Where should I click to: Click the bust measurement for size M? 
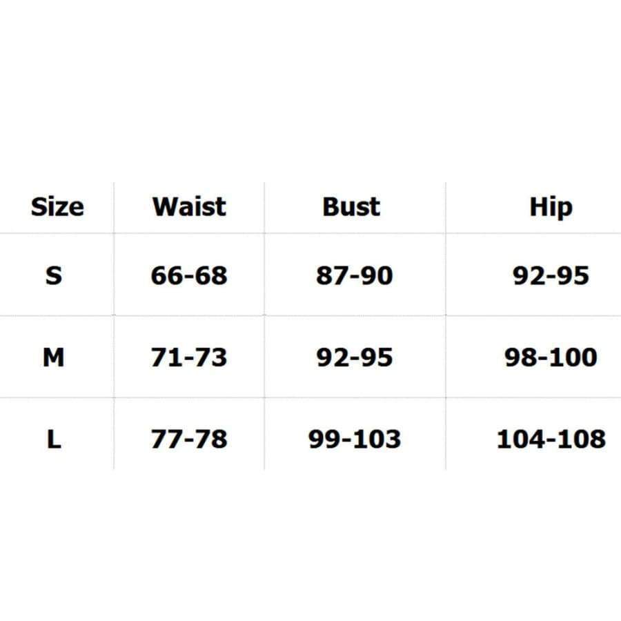354,357
